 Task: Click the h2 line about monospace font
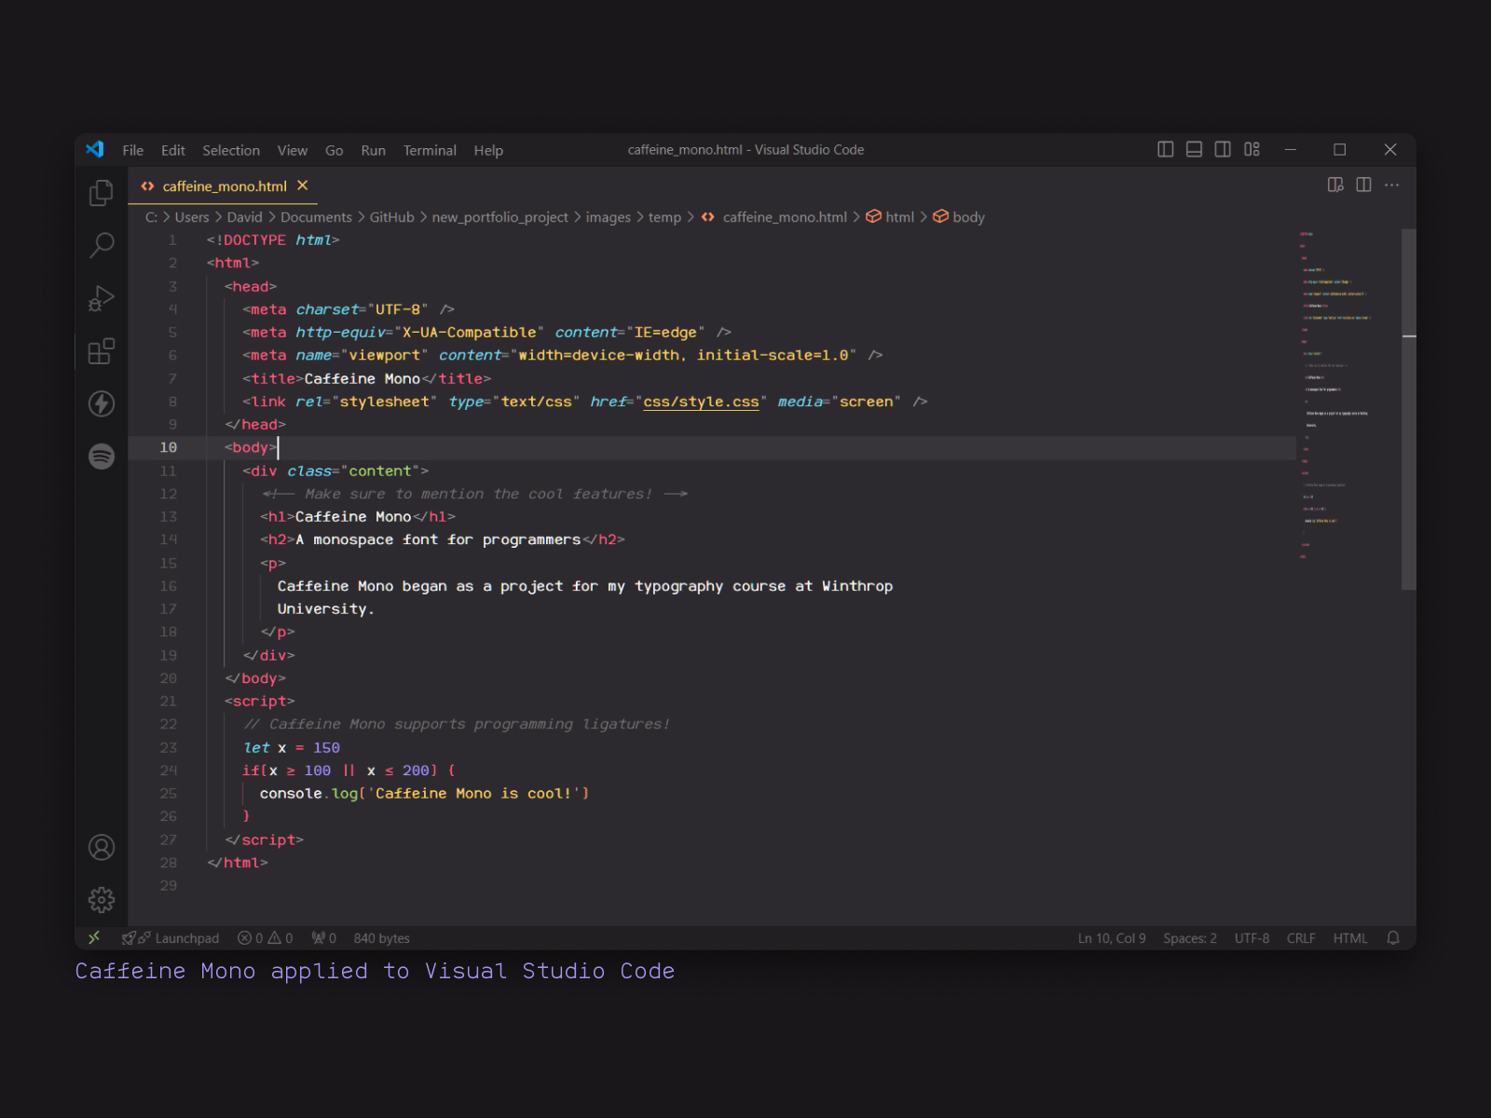tap(443, 539)
